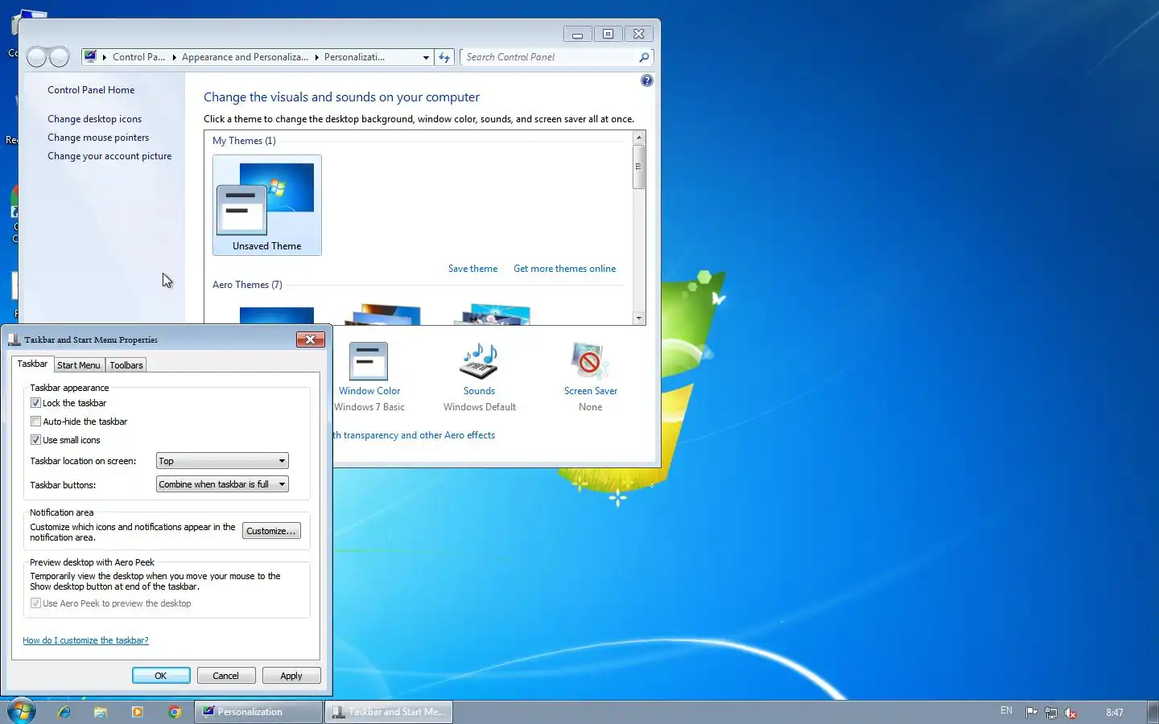Image resolution: width=1159 pixels, height=724 pixels.
Task: Open How do I customize the taskbar link
Action: click(x=85, y=640)
